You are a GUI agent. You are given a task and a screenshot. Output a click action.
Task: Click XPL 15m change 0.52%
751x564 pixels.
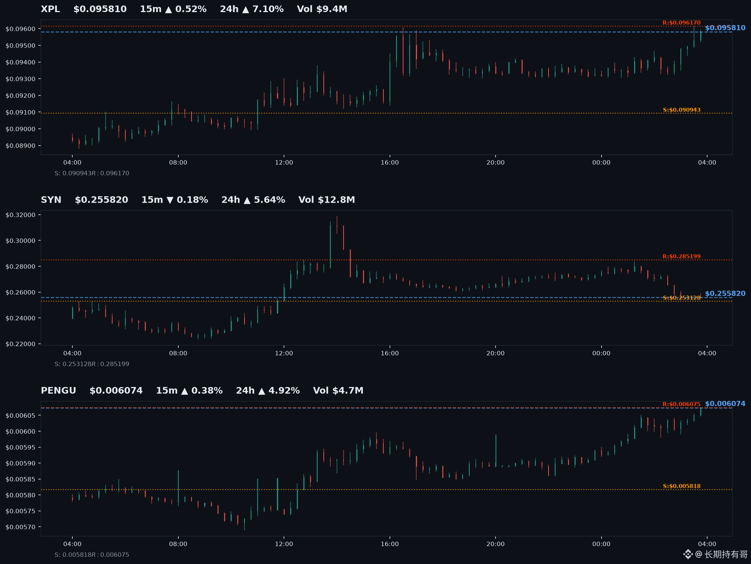click(173, 9)
